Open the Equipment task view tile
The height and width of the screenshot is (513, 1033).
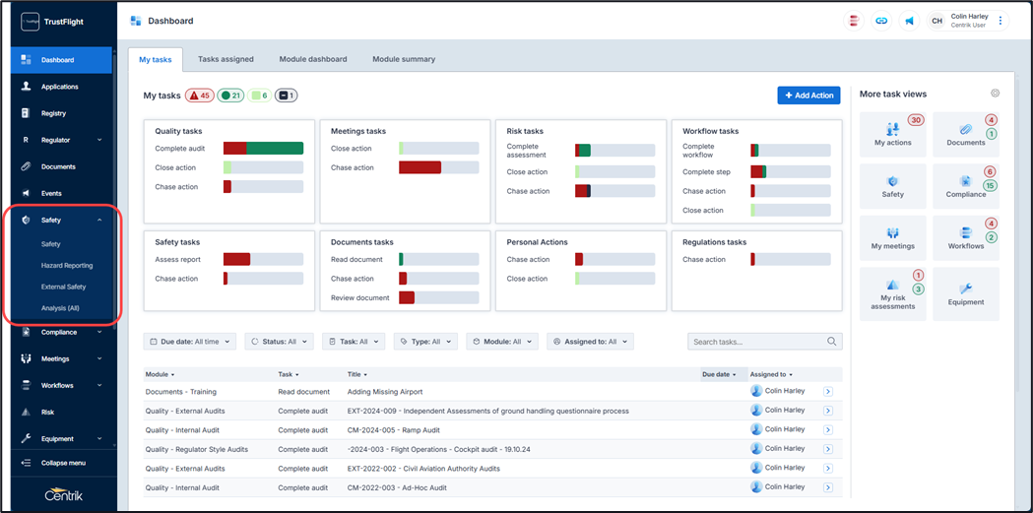[x=965, y=293]
